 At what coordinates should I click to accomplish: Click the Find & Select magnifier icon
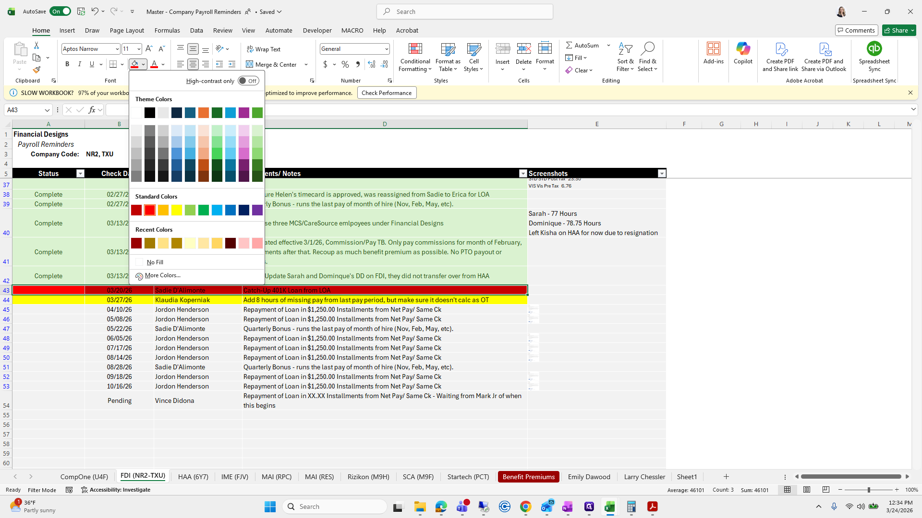(x=647, y=49)
